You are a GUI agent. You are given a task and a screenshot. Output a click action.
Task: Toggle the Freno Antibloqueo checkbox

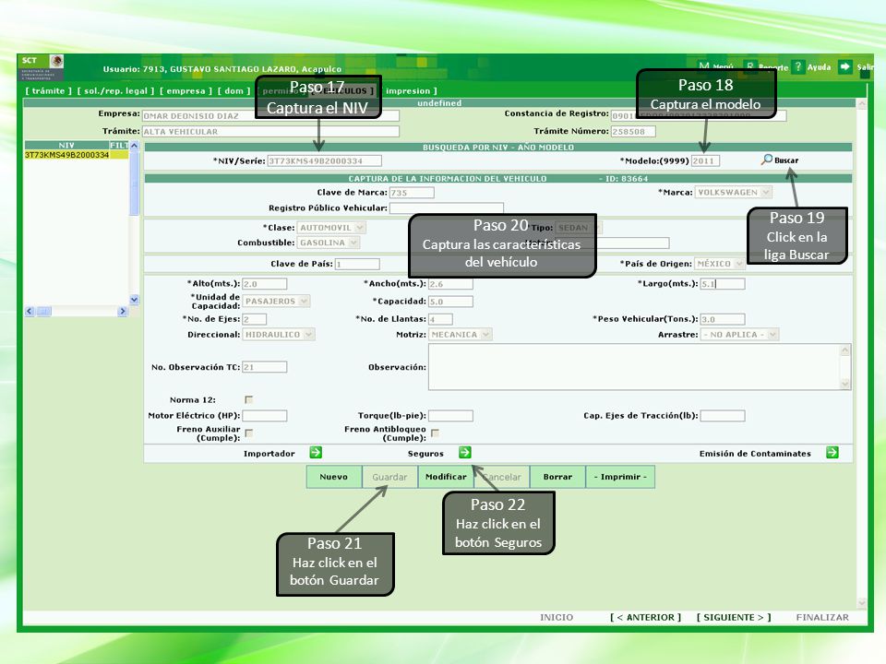pos(435,433)
